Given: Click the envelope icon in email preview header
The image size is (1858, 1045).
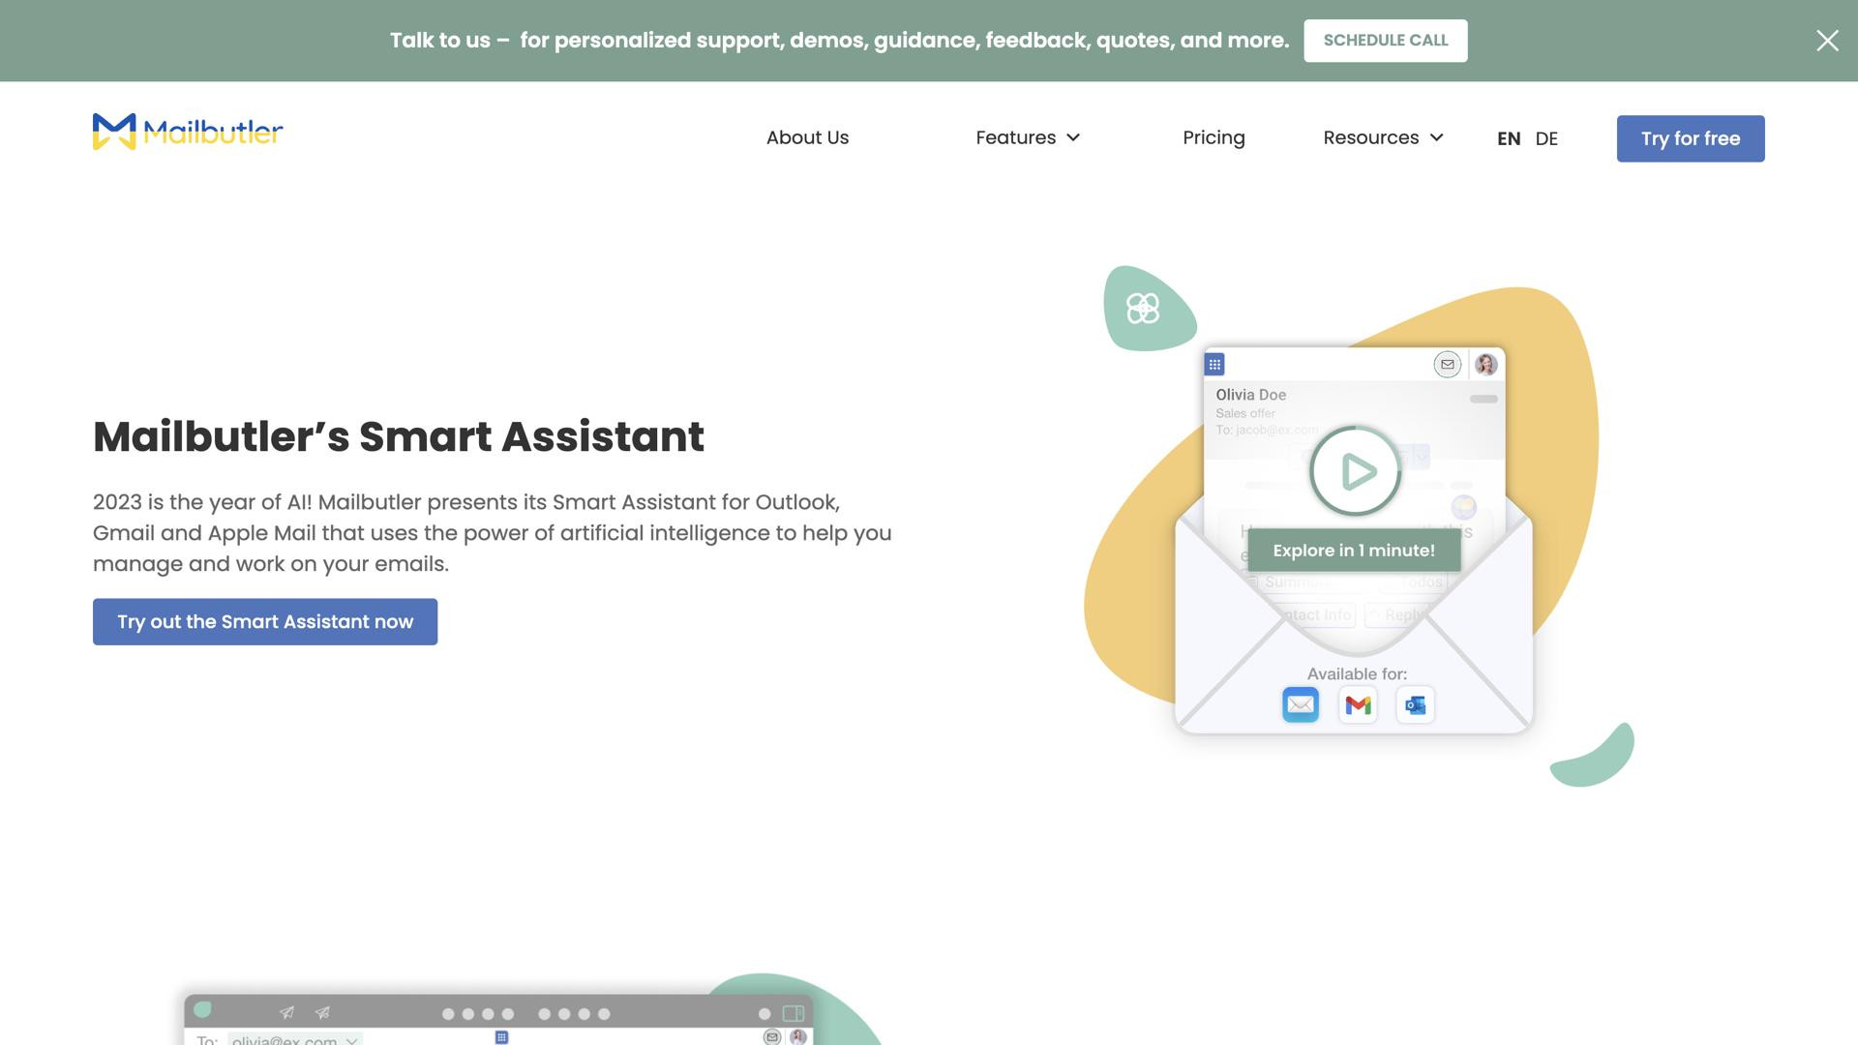Looking at the screenshot, I should (x=1447, y=364).
